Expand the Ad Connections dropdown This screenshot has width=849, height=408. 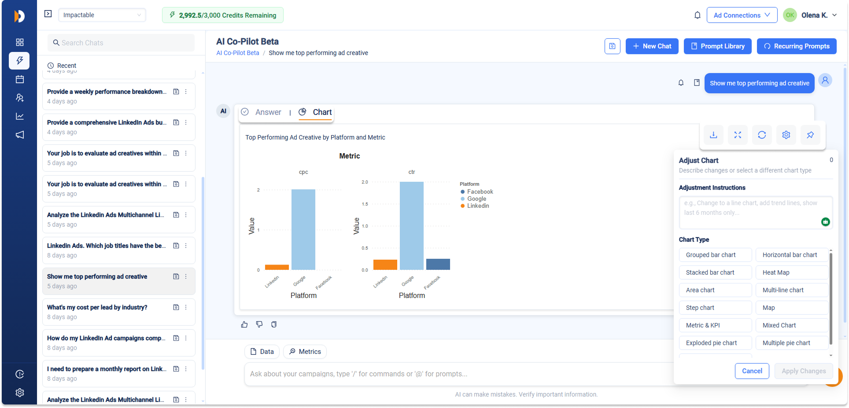coord(742,15)
